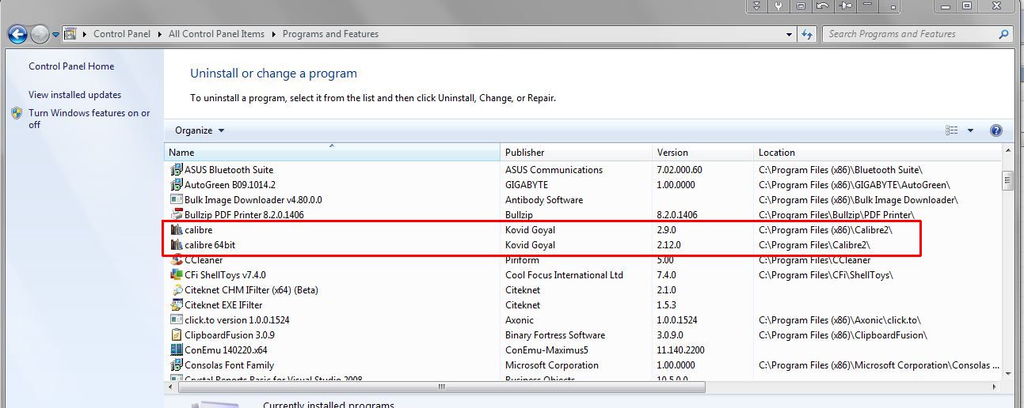Click the Citeknet CHM IFilter program icon
Screen dimensions: 1024x408
pos(177,290)
